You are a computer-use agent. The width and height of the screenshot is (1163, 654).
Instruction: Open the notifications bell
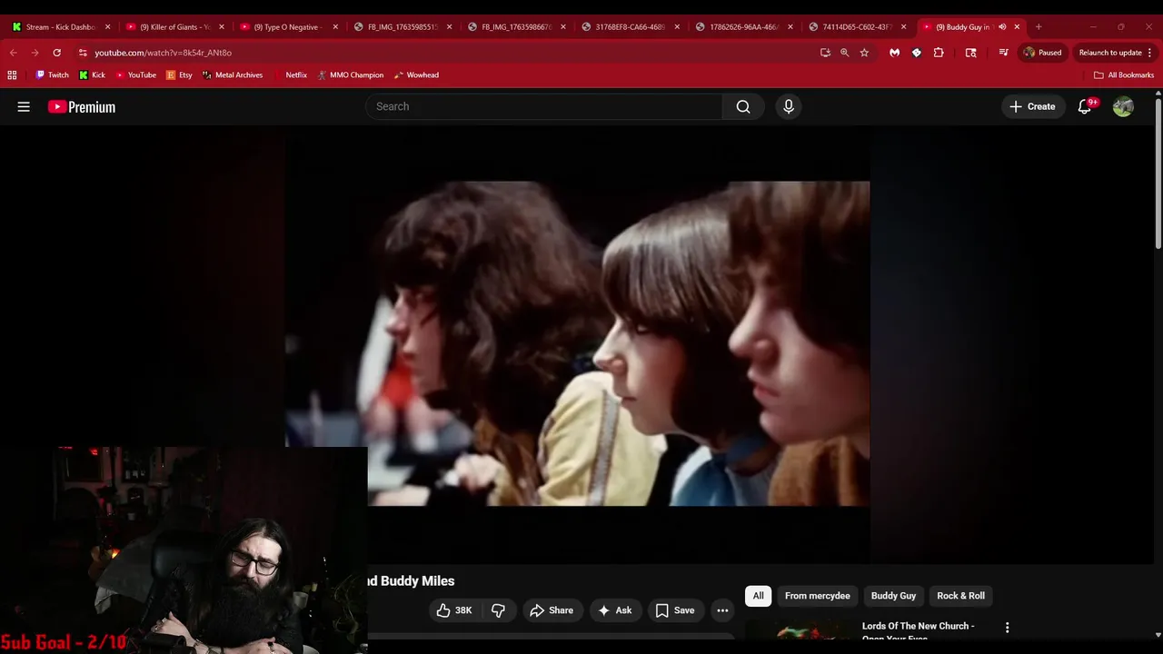click(x=1085, y=106)
